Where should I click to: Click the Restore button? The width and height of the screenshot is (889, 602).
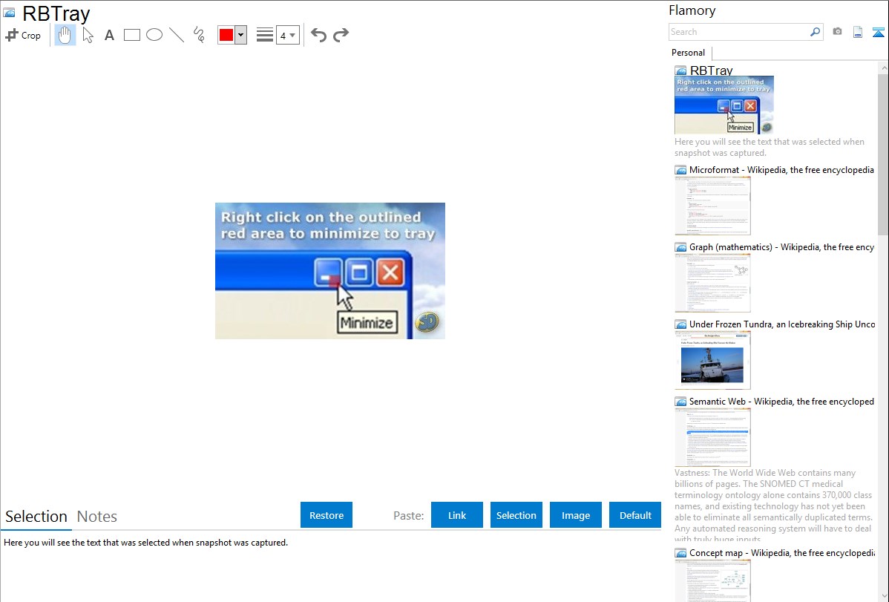[x=327, y=514]
